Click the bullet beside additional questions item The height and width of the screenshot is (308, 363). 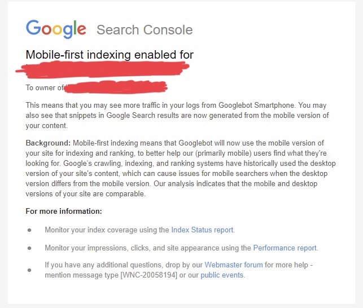[29, 270]
